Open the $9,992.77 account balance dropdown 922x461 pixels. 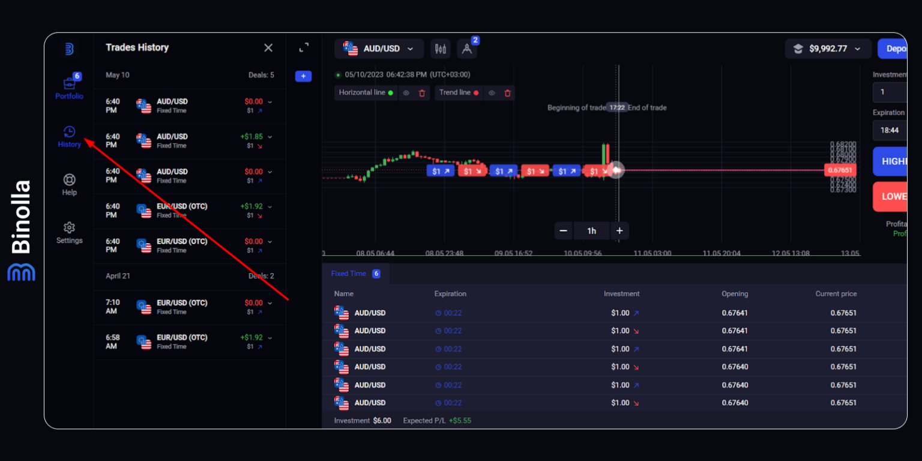click(x=828, y=49)
